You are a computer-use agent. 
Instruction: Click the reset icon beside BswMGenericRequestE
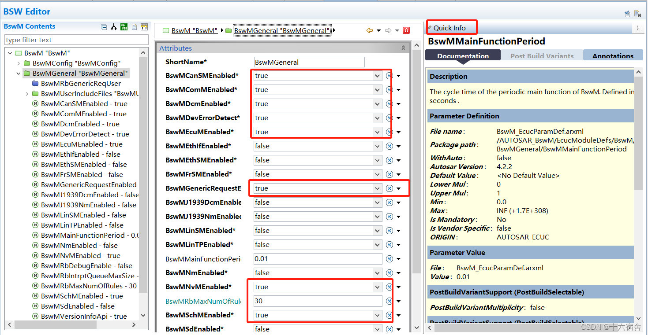tap(390, 188)
